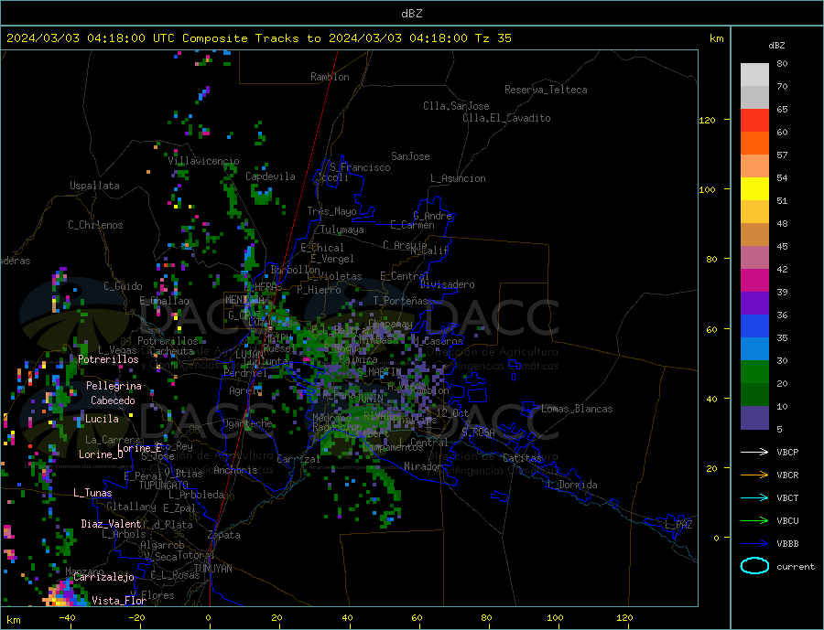Click the 'Carrizalejo' place label
The image size is (824, 630).
point(103,578)
